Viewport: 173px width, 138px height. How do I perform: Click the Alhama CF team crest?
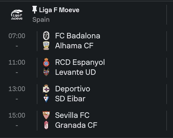(x=46, y=46)
